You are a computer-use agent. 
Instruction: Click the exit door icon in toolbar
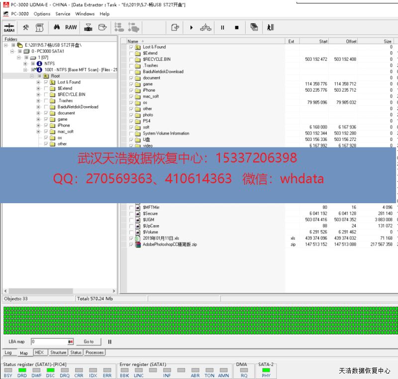point(270,27)
